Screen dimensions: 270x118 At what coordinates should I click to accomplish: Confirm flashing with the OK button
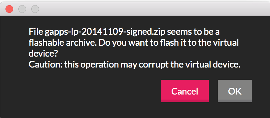[x=235, y=91]
